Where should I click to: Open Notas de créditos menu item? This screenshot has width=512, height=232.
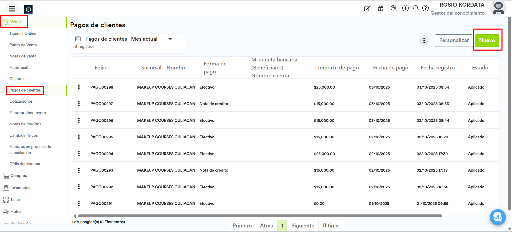[25, 124]
